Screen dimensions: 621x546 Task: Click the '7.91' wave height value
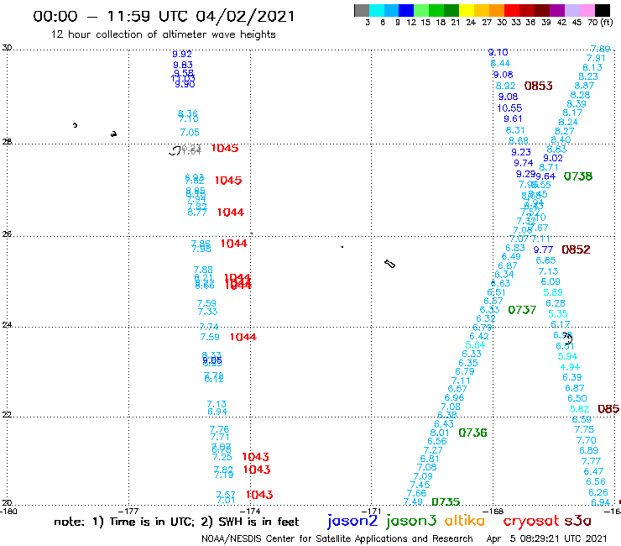596,58
